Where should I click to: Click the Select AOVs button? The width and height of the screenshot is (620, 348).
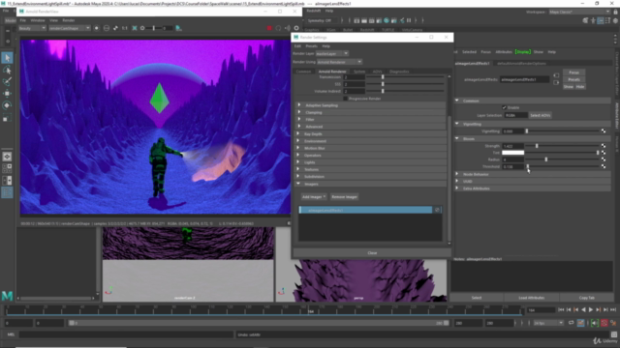pyautogui.click(x=541, y=115)
